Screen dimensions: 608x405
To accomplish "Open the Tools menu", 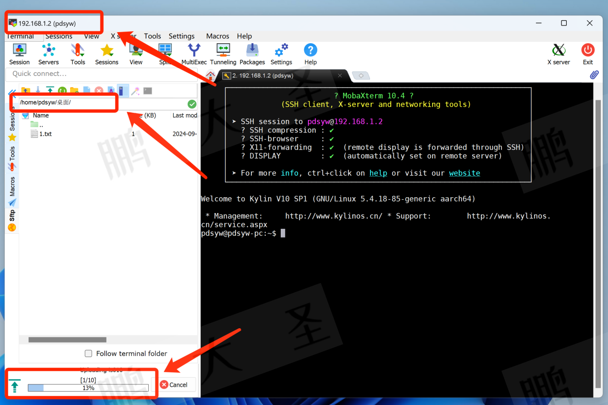I will (153, 36).
